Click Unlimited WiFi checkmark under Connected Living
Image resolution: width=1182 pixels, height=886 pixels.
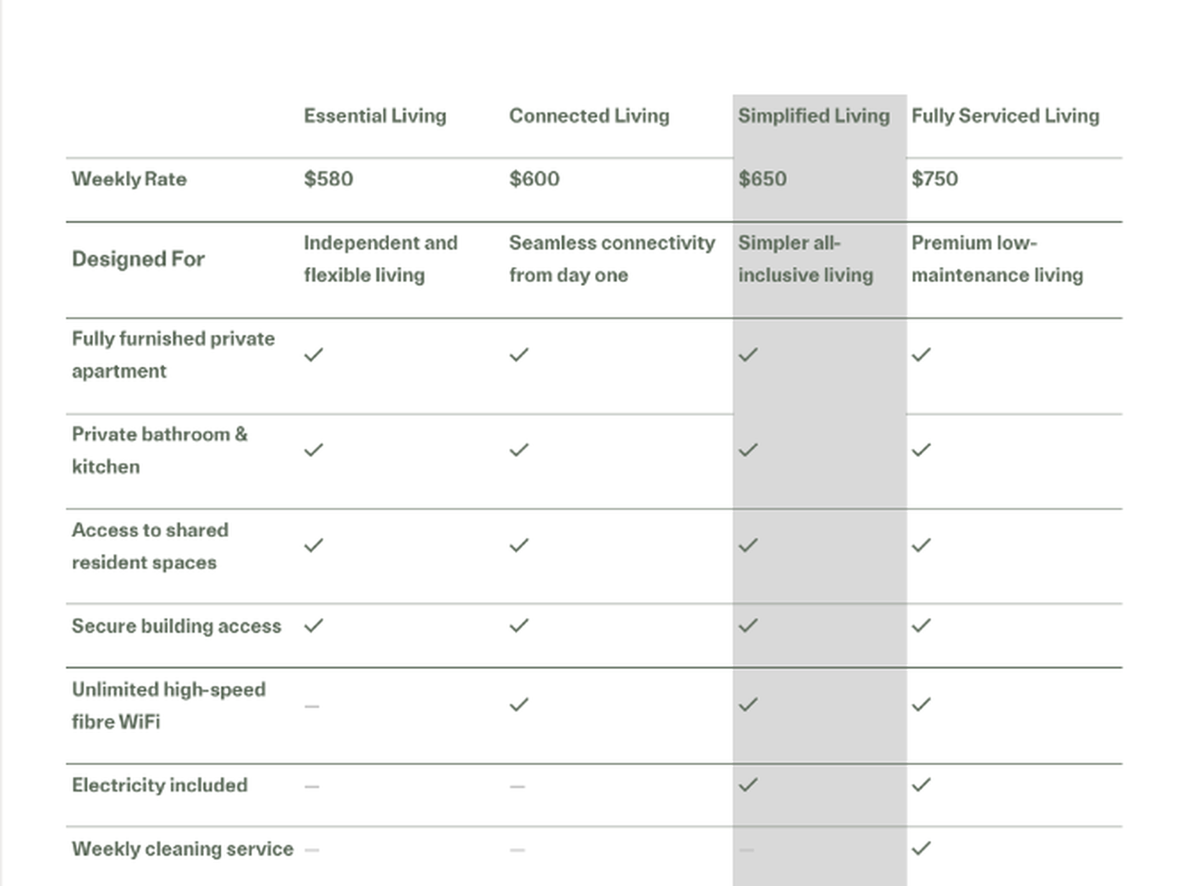[519, 704]
